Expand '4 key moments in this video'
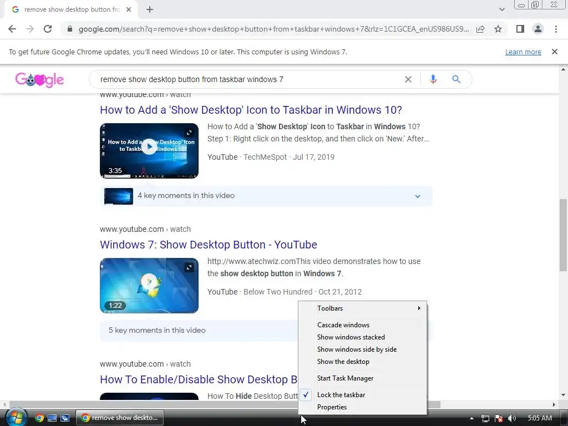Screen dimensions: 568x426 [x=266, y=196]
